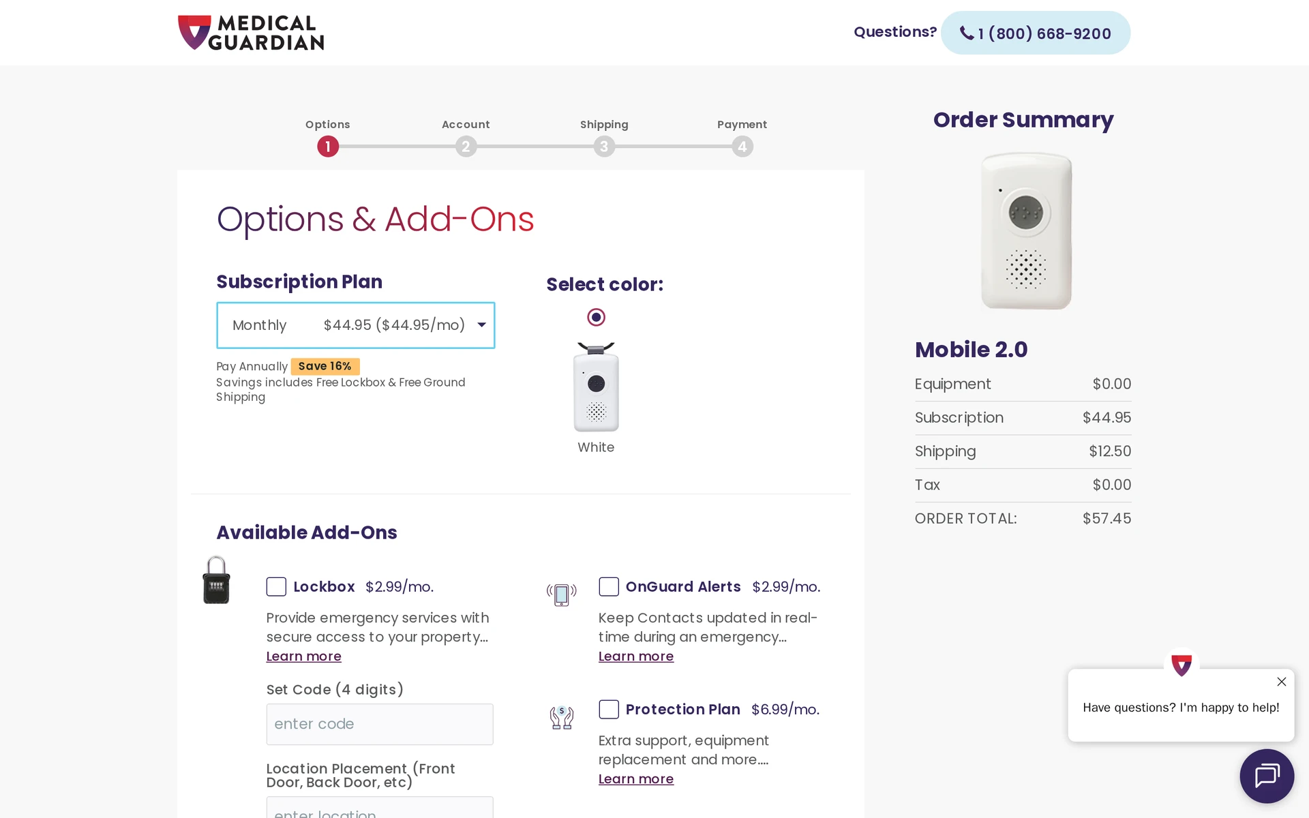Click the Lockbox add-on title
Screen dimensions: 1309x818
coord(324,587)
